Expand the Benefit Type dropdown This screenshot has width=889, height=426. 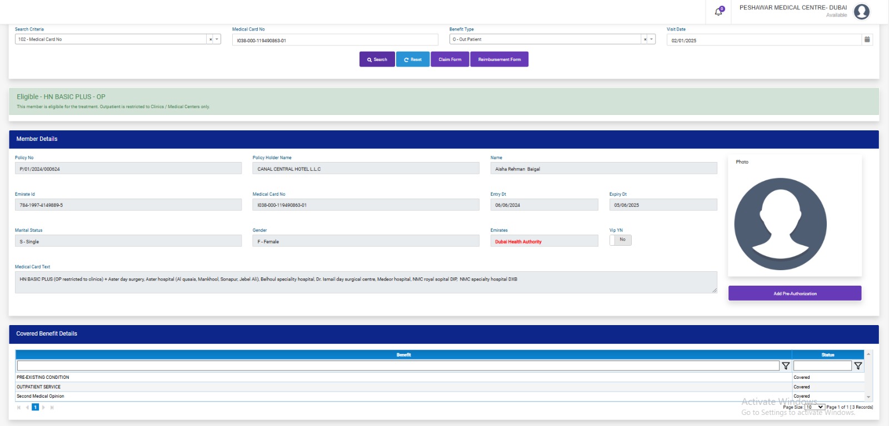(x=652, y=39)
